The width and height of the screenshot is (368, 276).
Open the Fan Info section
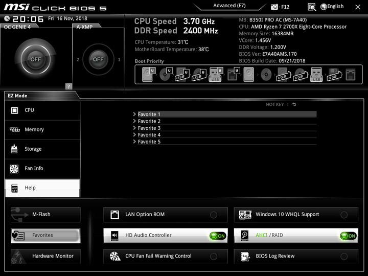coord(42,169)
